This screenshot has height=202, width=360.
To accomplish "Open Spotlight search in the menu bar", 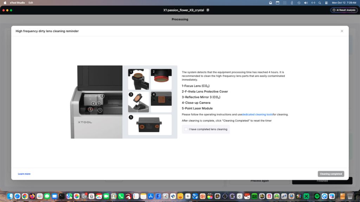I will point(320,3).
